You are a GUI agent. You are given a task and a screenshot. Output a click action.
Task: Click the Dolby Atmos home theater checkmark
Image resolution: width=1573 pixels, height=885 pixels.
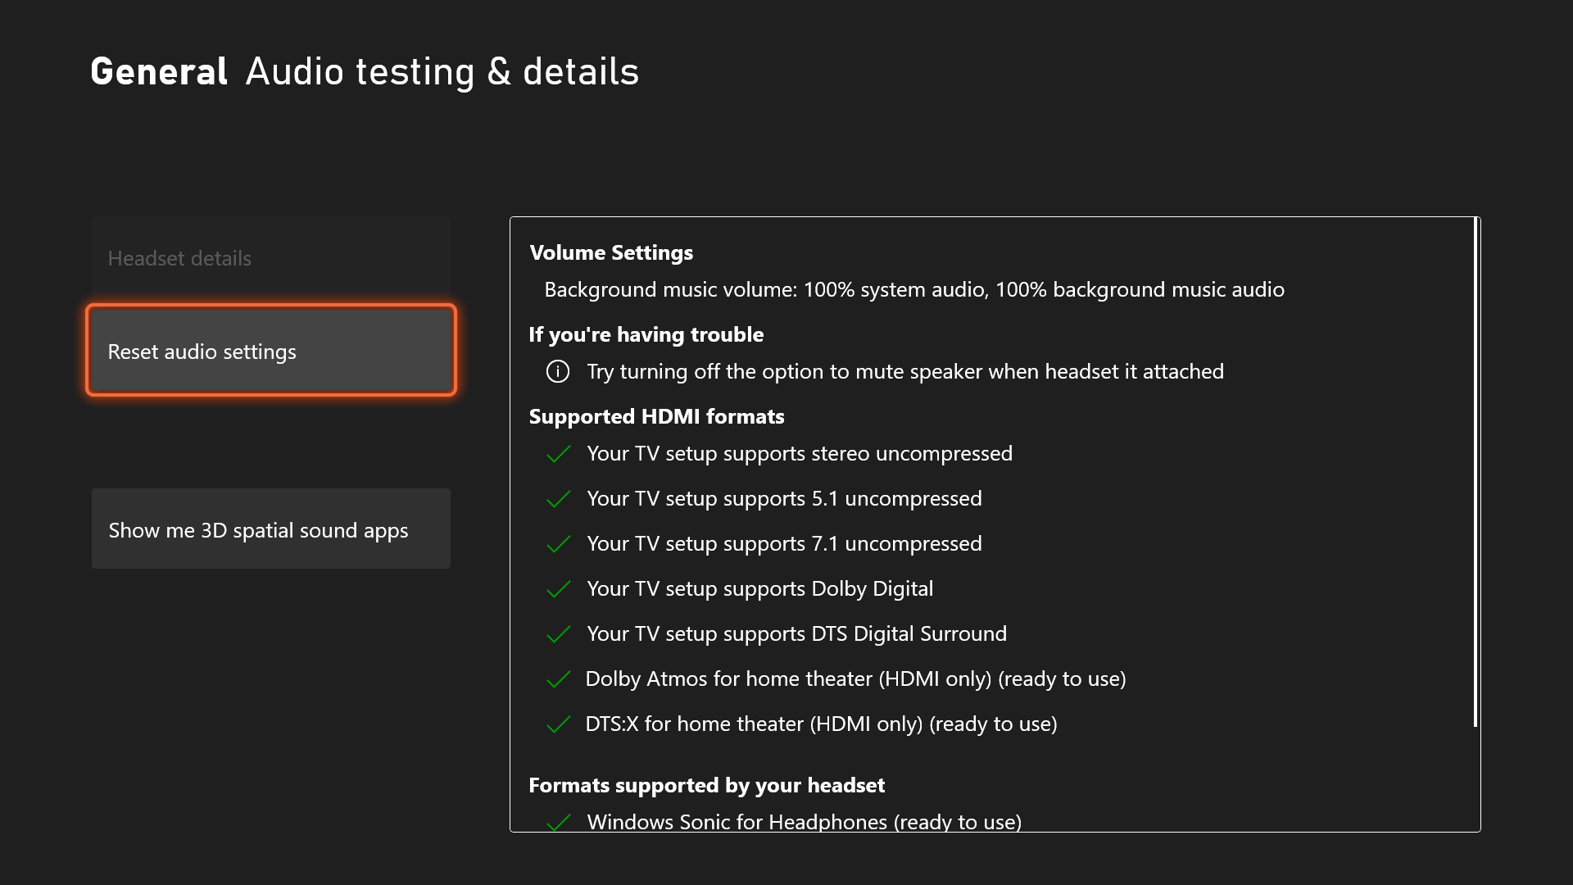coord(558,679)
